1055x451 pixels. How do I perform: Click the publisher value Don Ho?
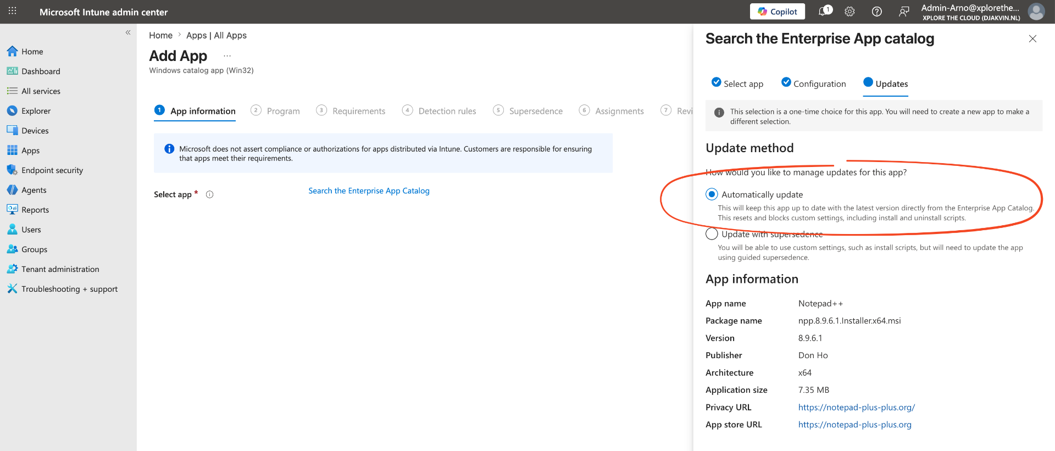click(x=813, y=355)
